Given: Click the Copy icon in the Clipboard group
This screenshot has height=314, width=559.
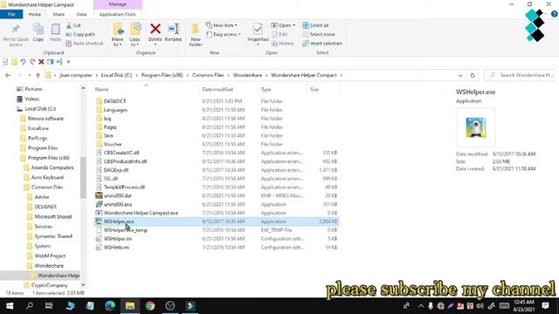Looking at the screenshot, I should click(38, 32).
